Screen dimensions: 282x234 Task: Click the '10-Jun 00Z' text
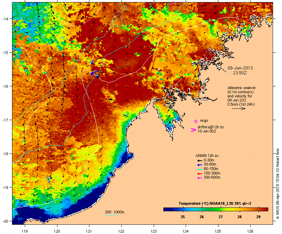tap(207, 131)
